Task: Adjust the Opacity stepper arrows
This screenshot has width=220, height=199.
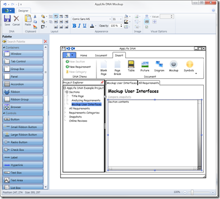Action: (121, 26)
